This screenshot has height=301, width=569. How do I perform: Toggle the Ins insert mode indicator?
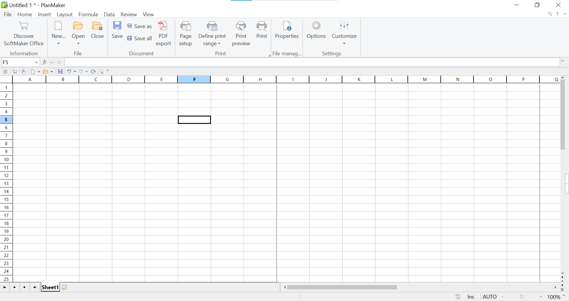471,297
